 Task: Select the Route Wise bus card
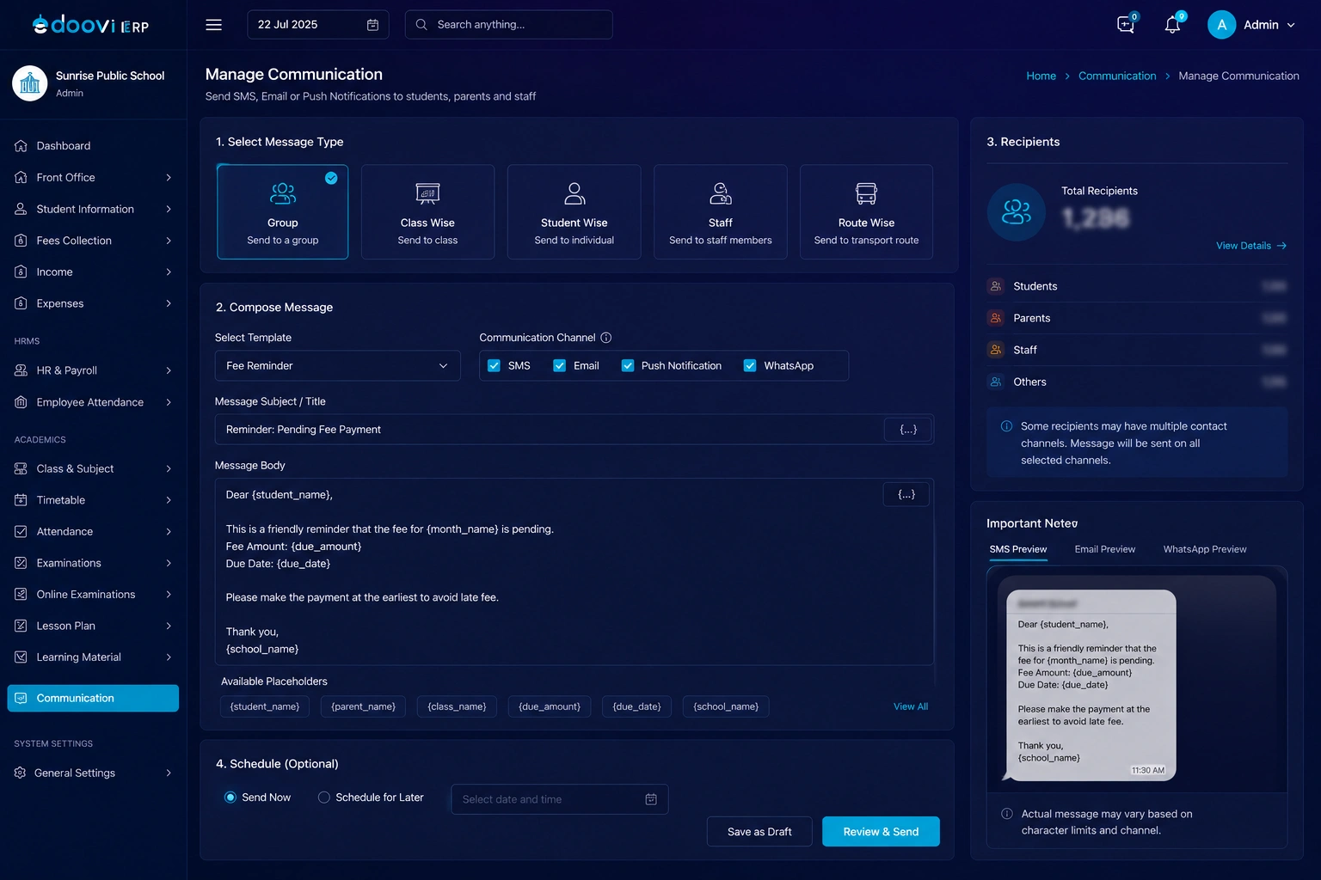coord(866,211)
